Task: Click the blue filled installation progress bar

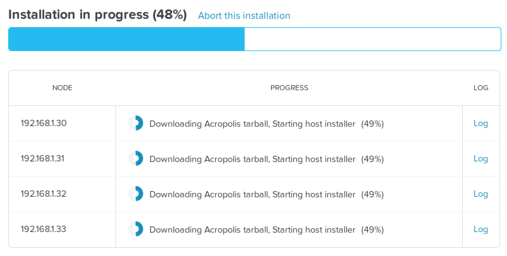Action: [126, 39]
